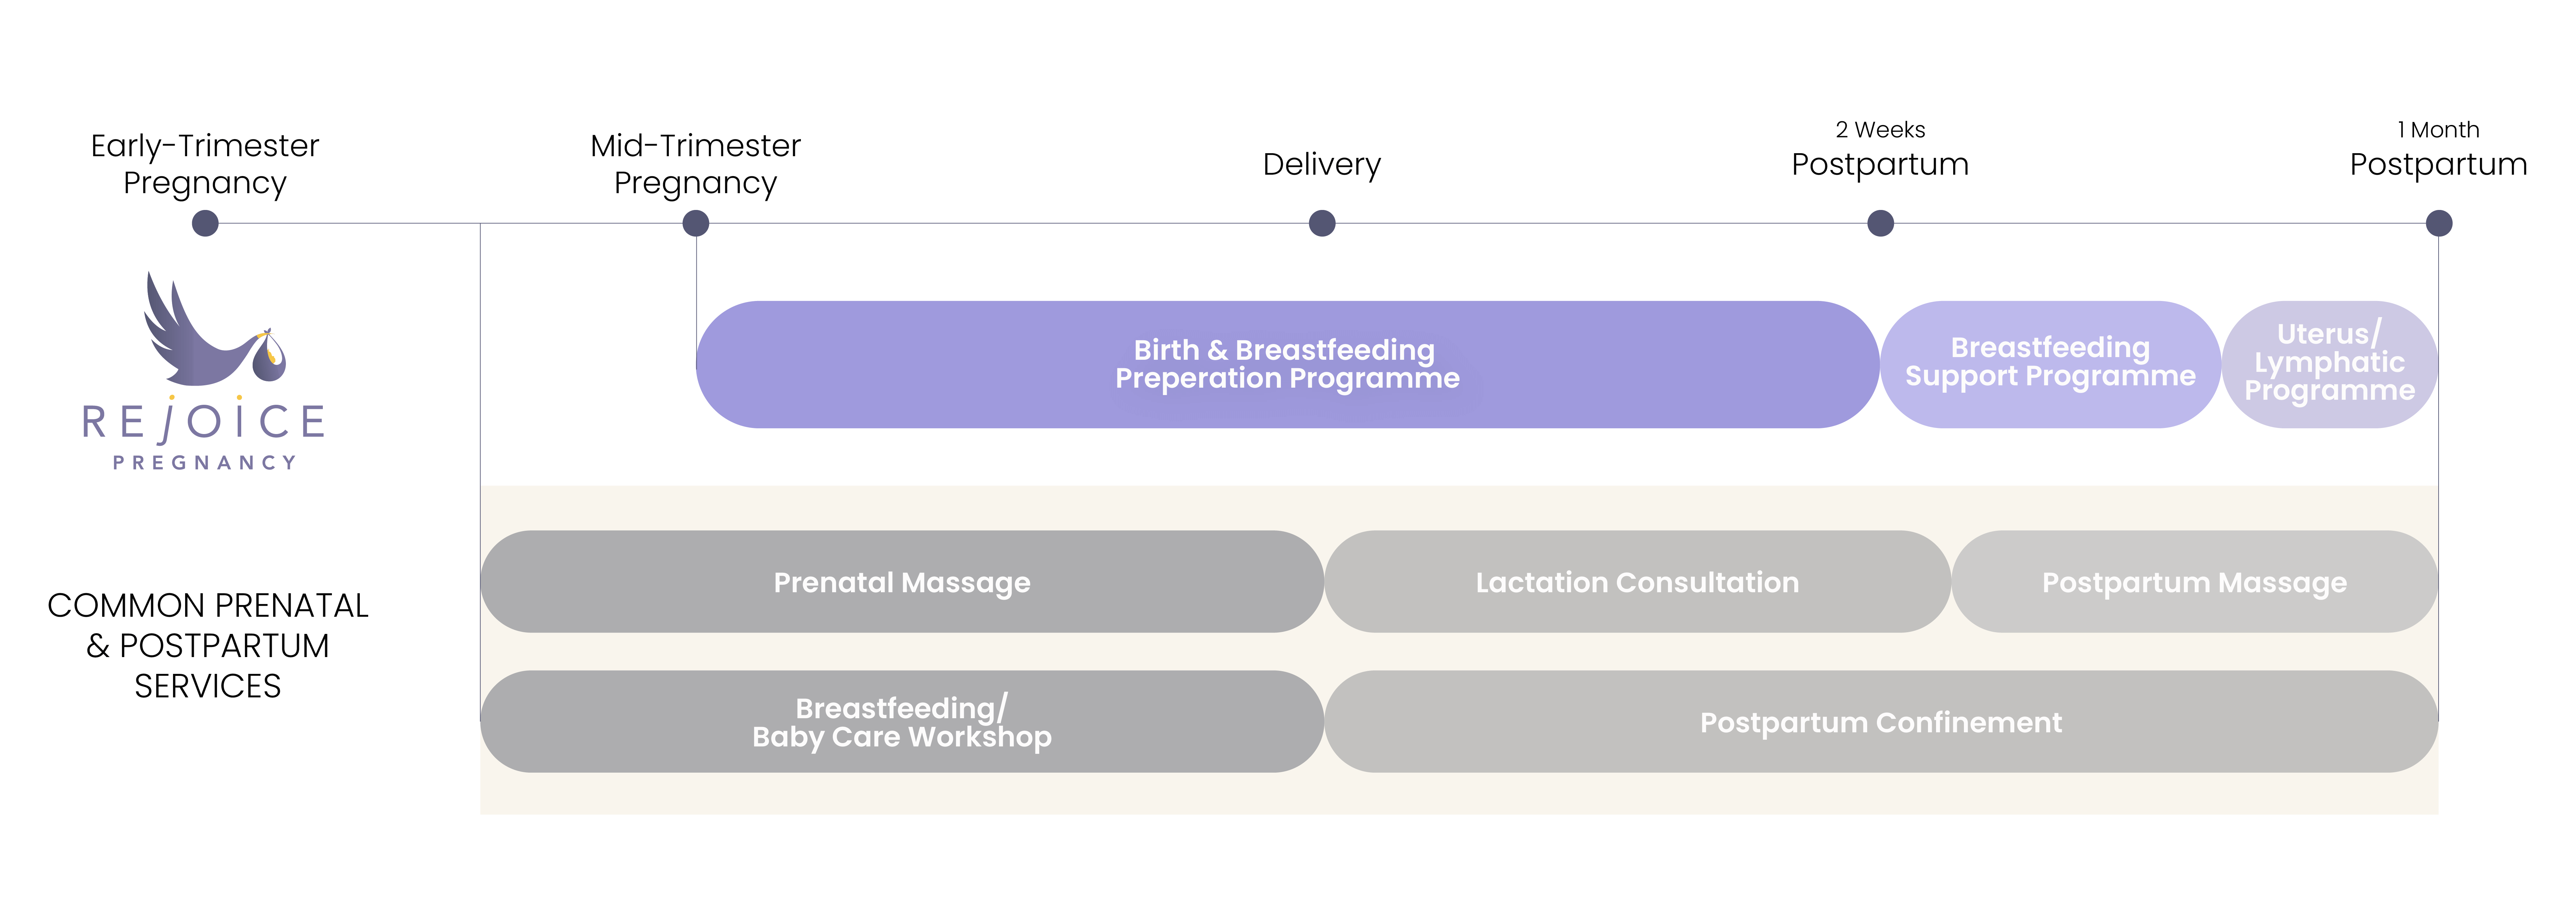Select the Mid-Trimester Pregnancy label
Screen dimensions: 2576x907
coord(696,164)
